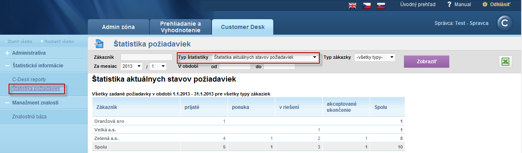Open the Typ zákazky dropdown

coord(375,57)
